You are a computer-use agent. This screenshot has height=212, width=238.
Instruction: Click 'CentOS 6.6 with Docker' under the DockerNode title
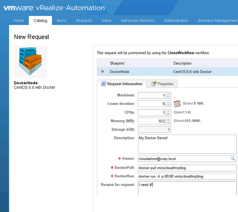pyautogui.click(x=35, y=87)
